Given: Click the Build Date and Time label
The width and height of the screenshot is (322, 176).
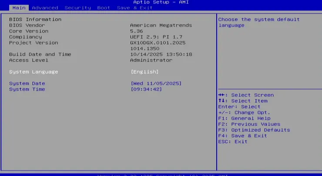Looking at the screenshot, I should coord(40,54).
